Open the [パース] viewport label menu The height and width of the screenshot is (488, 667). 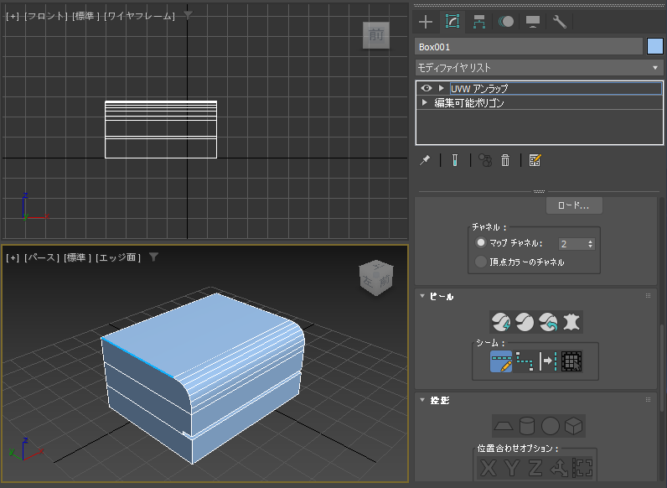coord(42,257)
